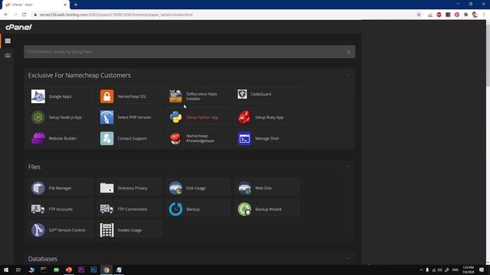Bookmark this page with star icon
Screen dimensions: 490x275
419,15
